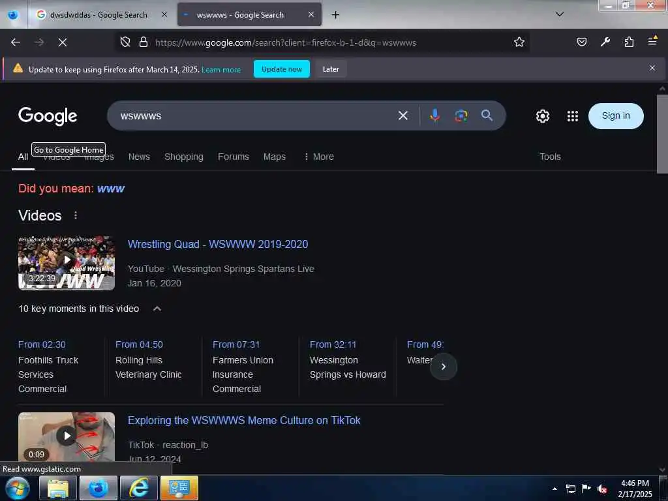Switch to News results tab
Image resolution: width=668 pixels, height=501 pixels.
pos(139,157)
